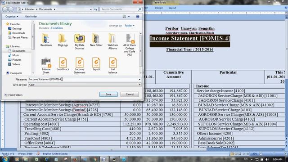Click the English (United States) language indicator

point(55,154)
